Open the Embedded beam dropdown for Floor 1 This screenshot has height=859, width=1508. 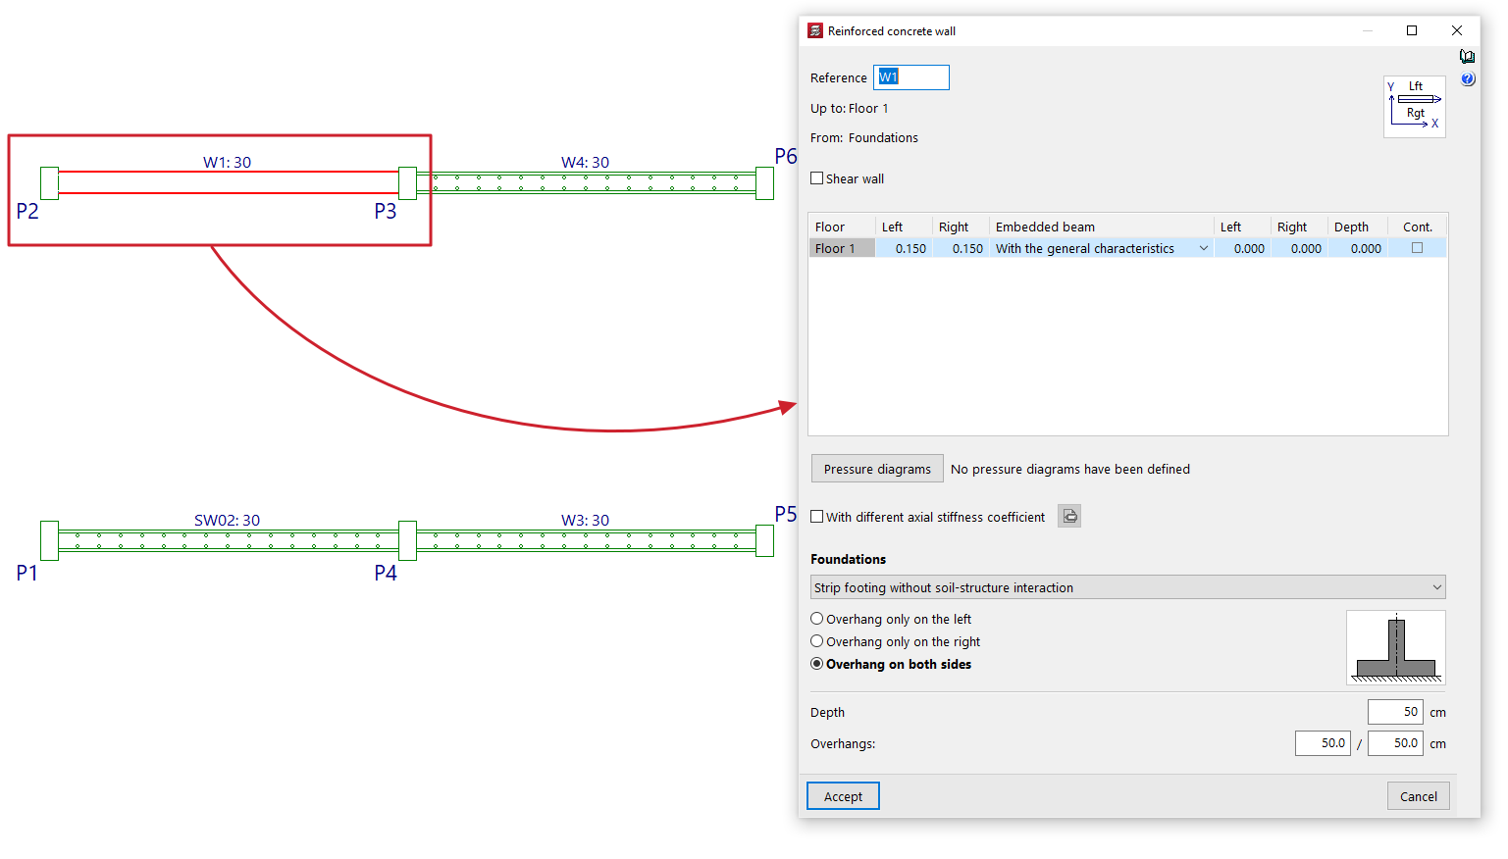[1204, 248]
